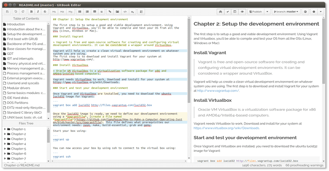The image size is (329, 171).
Task: Open the branch: master dropdown
Action: coord(286,12)
